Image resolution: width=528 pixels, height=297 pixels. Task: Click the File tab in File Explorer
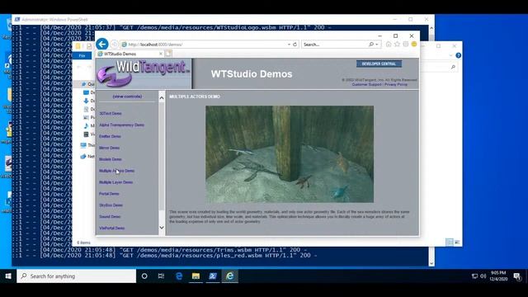[x=82, y=55]
